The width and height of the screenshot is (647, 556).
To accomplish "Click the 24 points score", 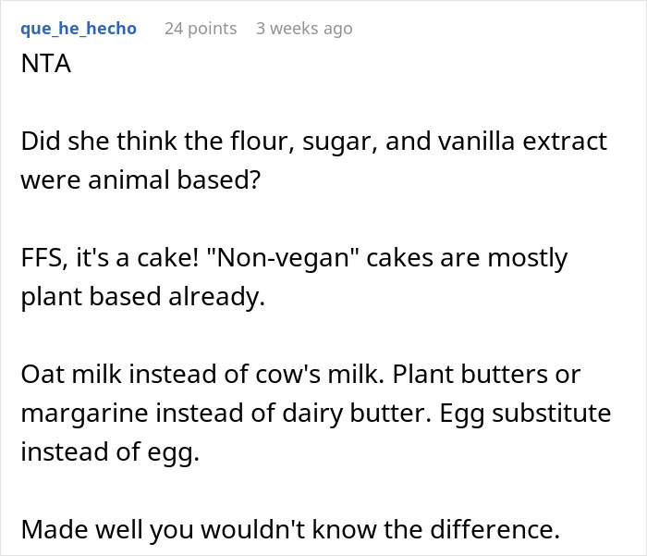I will [x=201, y=29].
